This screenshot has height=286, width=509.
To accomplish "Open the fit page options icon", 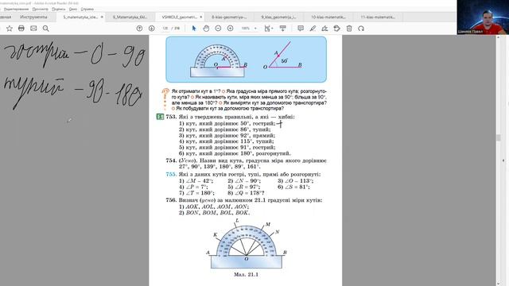I will pyautogui.click(x=268, y=29).
